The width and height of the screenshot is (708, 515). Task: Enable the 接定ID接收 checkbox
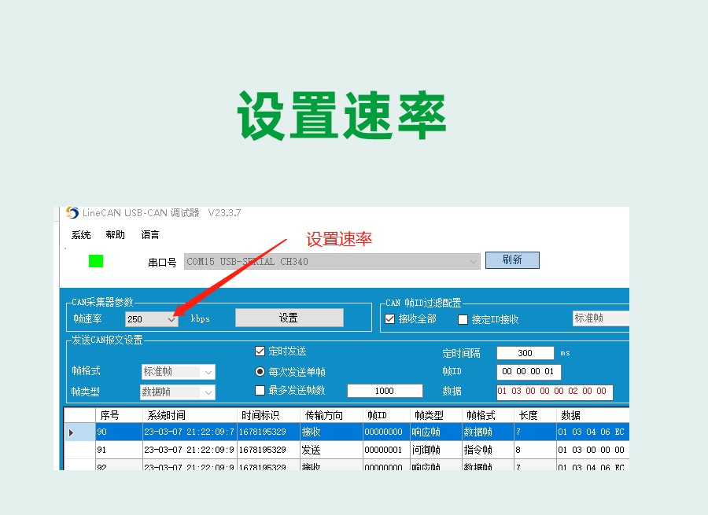point(463,319)
